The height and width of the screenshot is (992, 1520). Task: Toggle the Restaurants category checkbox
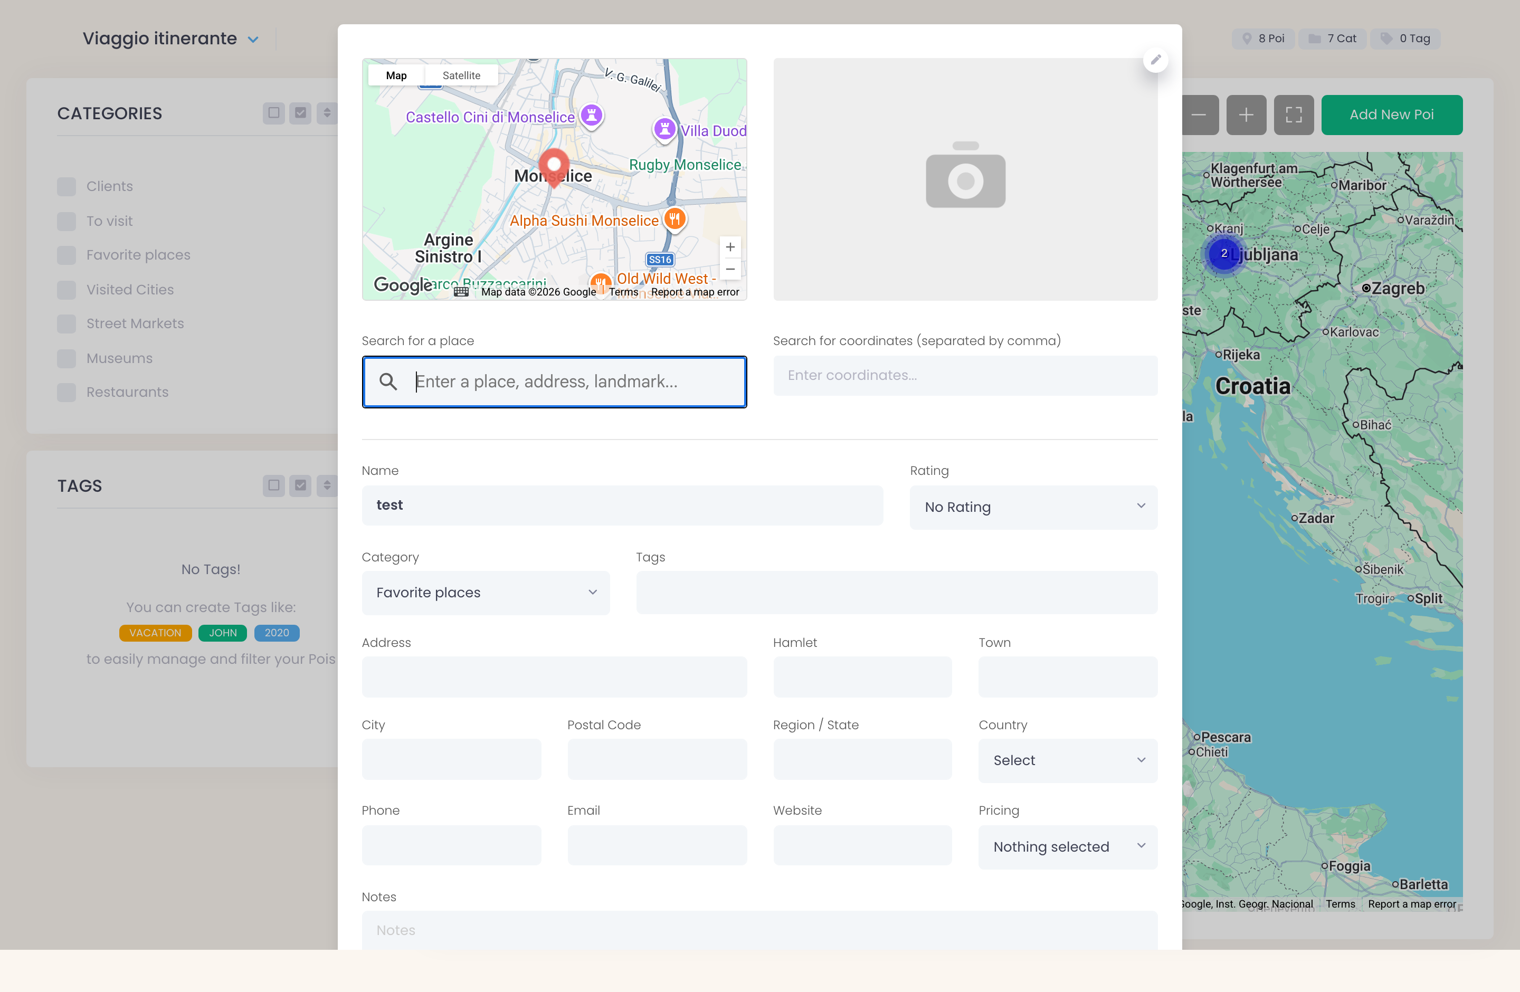(66, 392)
